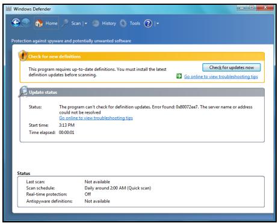
Task: Close the Windows Defender window
Action: (265, 8)
